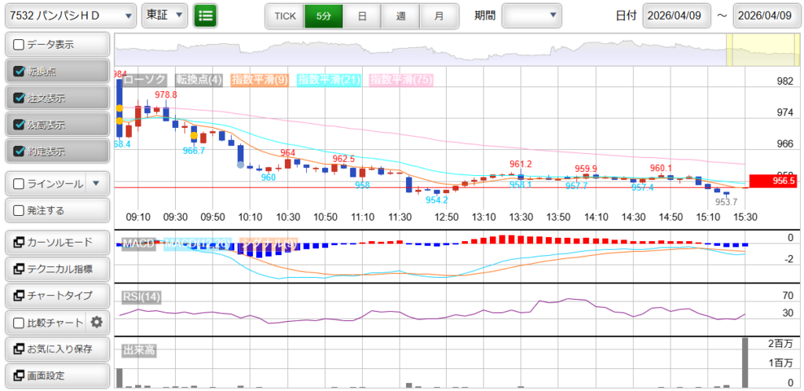The height and width of the screenshot is (391, 804).
Task: Switch to TICK chart tab
Action: pyautogui.click(x=284, y=15)
